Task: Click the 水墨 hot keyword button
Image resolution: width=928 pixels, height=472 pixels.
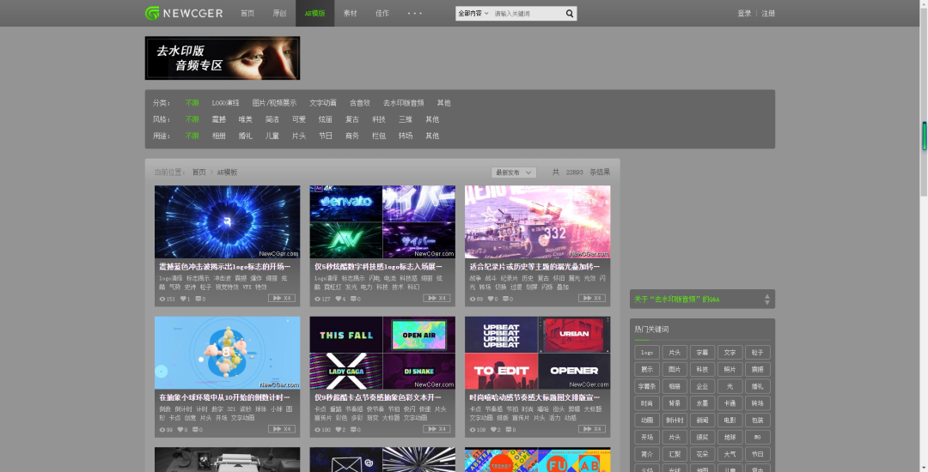Action: (702, 403)
